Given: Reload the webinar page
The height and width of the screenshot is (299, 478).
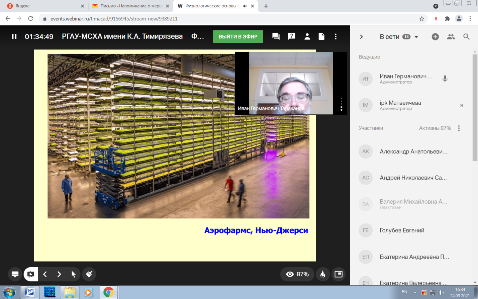Looking at the screenshot, I should click(31, 19).
